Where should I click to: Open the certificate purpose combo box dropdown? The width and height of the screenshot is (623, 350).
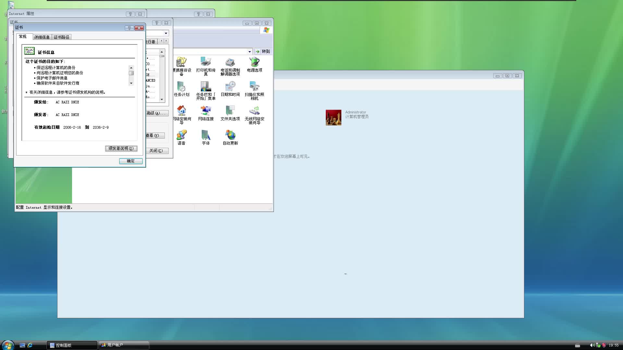tap(166, 33)
